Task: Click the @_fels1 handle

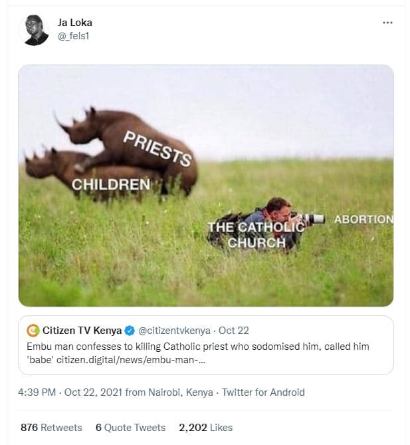Action: tap(74, 35)
